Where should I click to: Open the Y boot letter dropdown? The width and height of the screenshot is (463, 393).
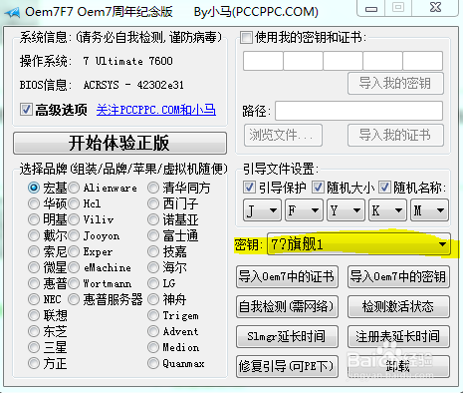346,210
